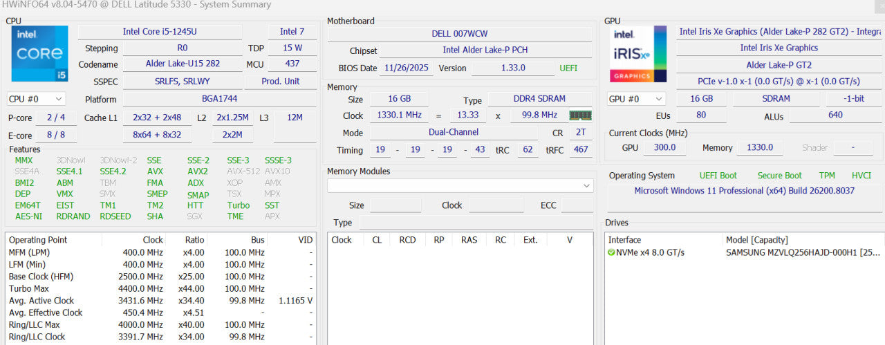Click motherboard name DELL 007WCW

click(460, 34)
